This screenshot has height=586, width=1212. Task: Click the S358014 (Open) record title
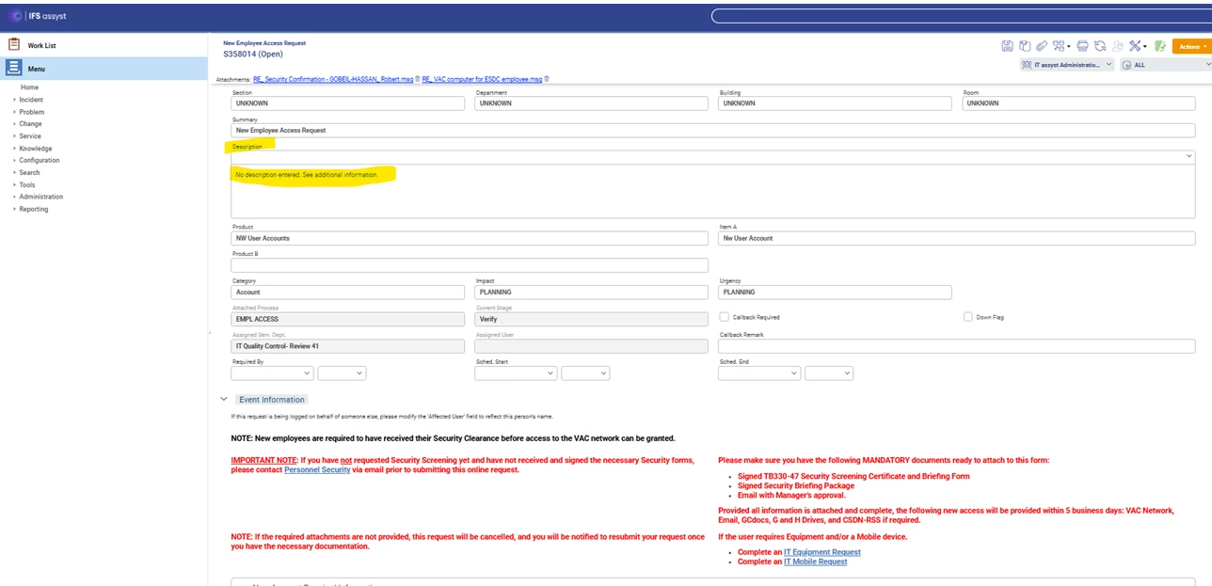253,55
